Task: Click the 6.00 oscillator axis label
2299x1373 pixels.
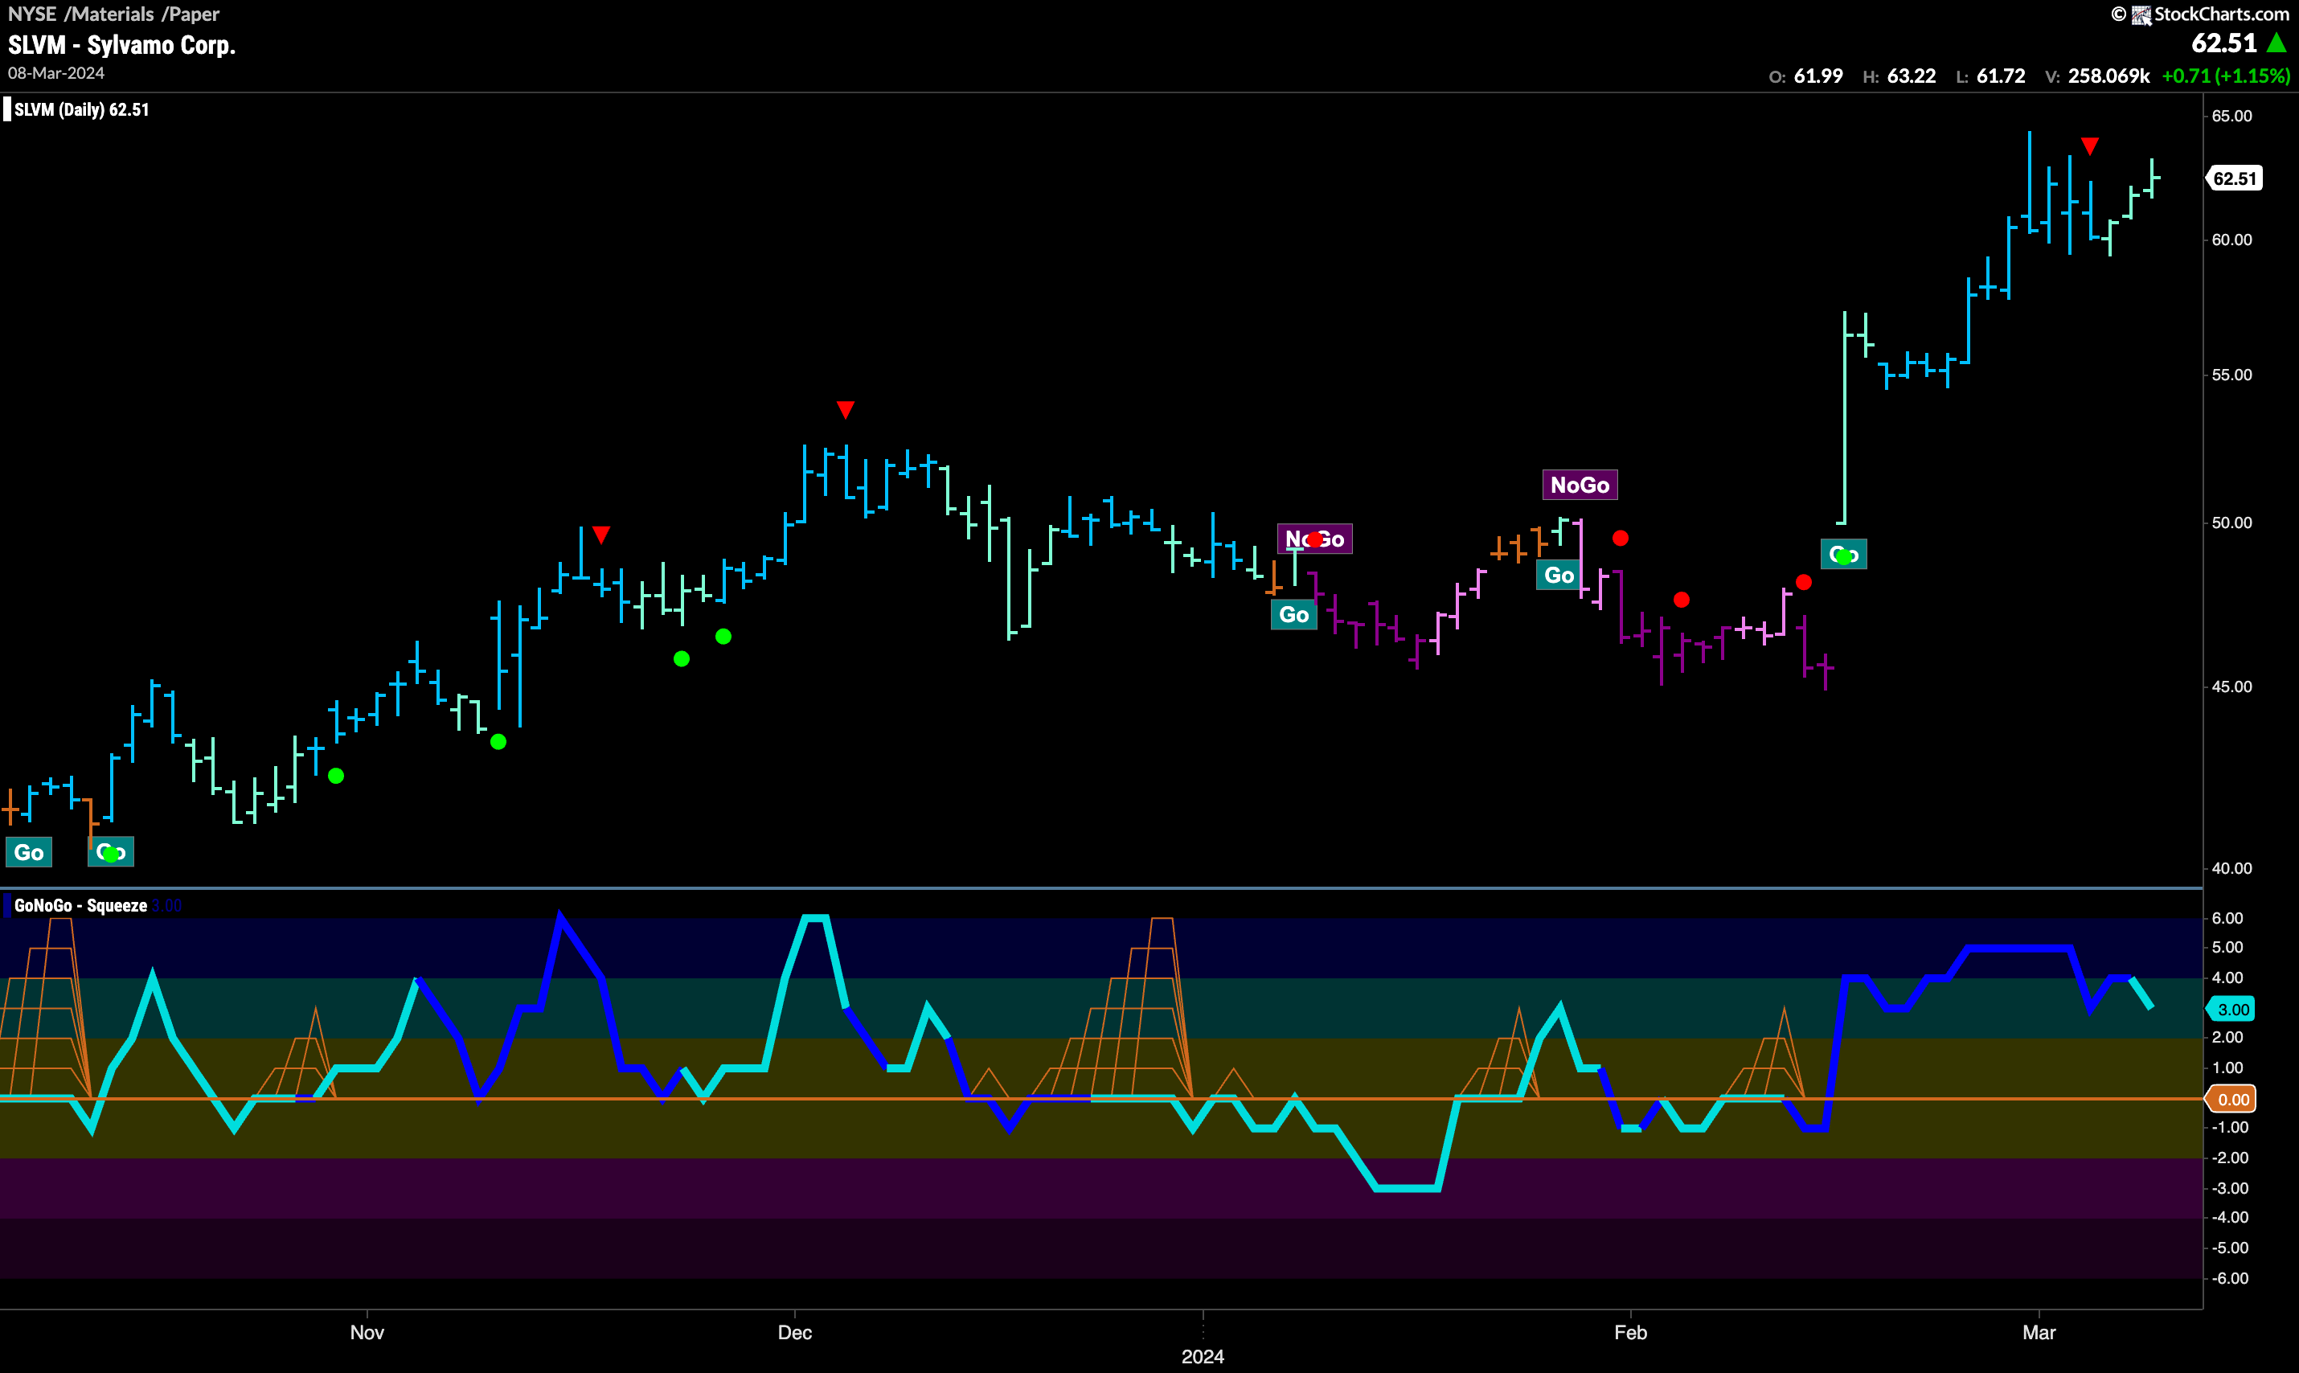Action: [2227, 918]
